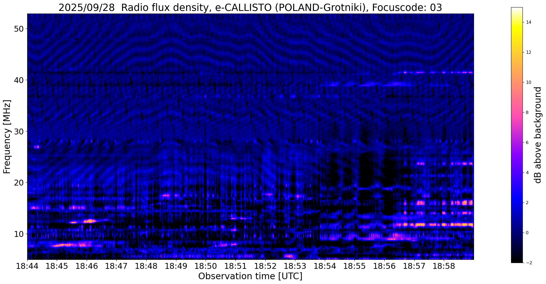Click the 'dB above background' colorbar label
Screen dimensions: 546x284
[538, 135]
